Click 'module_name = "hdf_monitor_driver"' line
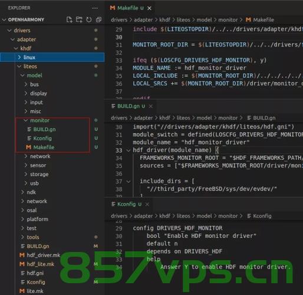The image size is (303, 295). click(x=191, y=142)
